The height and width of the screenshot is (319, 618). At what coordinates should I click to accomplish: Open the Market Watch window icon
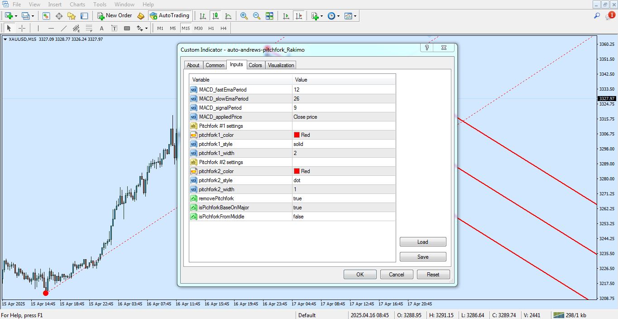click(x=46, y=16)
